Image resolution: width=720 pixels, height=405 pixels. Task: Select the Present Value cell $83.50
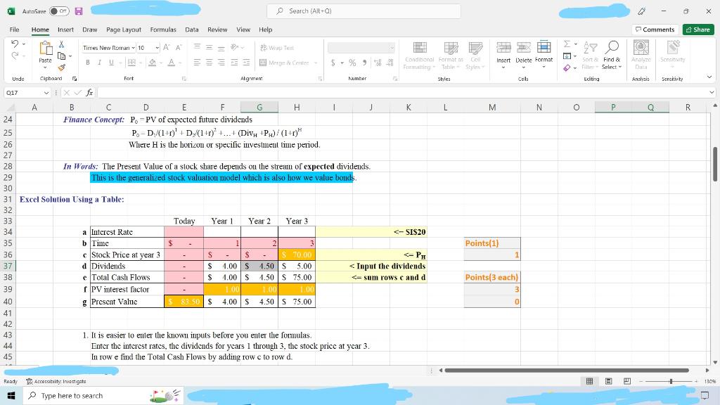[x=184, y=302]
